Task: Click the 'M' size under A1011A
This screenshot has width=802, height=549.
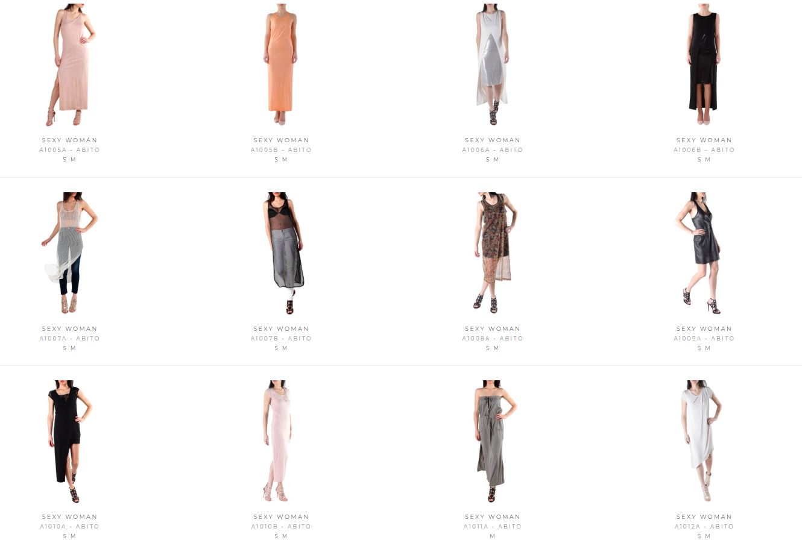Action: click(493, 536)
